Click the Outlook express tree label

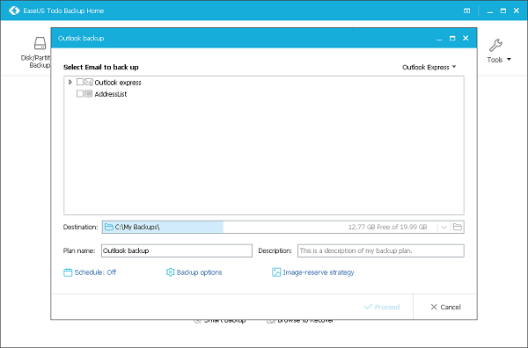118,83
